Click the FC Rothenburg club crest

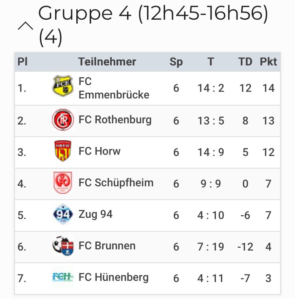click(63, 120)
